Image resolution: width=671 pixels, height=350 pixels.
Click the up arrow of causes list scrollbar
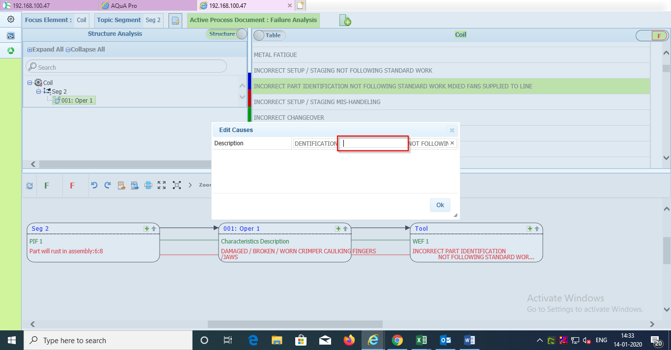[666, 53]
